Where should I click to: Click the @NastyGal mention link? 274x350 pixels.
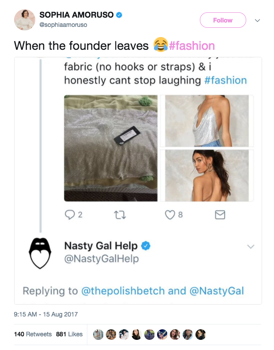point(217,291)
